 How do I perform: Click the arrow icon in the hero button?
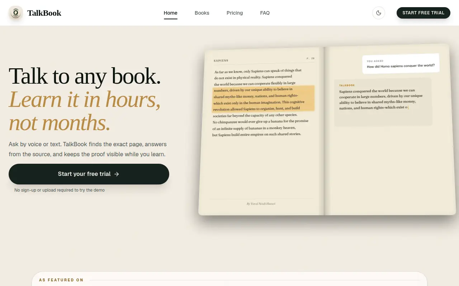(x=117, y=174)
